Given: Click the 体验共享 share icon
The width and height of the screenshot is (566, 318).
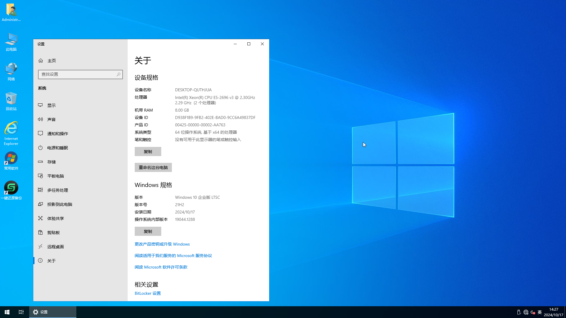Looking at the screenshot, I should tap(40, 218).
